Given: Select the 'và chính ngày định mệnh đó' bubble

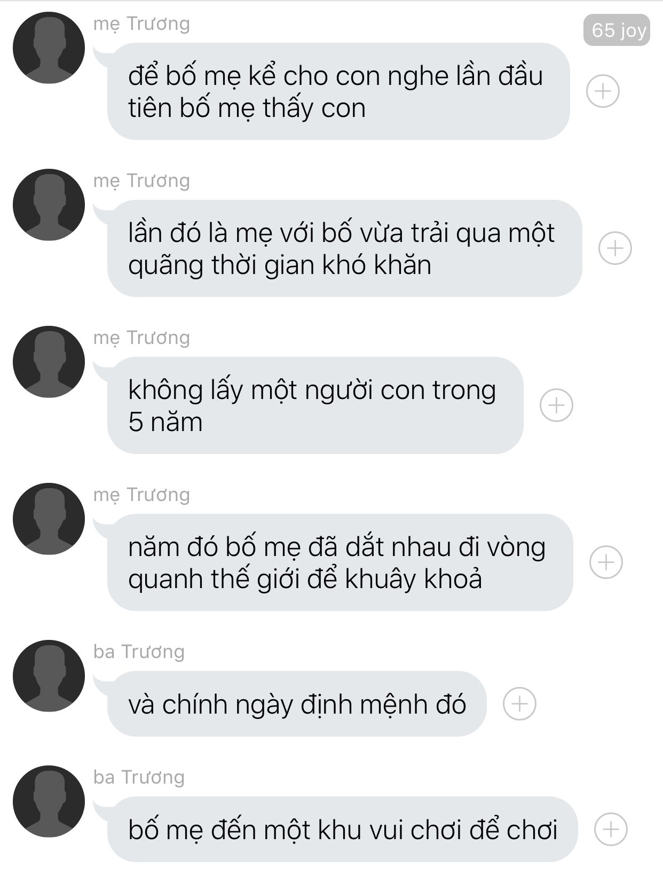Looking at the screenshot, I should [x=297, y=704].
